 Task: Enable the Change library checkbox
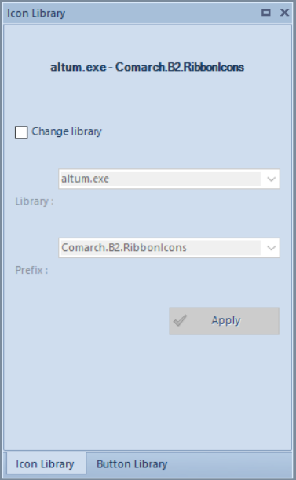click(21, 132)
